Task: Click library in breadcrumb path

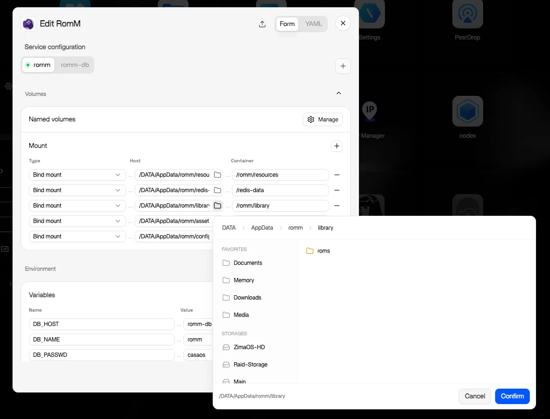Action: point(325,228)
